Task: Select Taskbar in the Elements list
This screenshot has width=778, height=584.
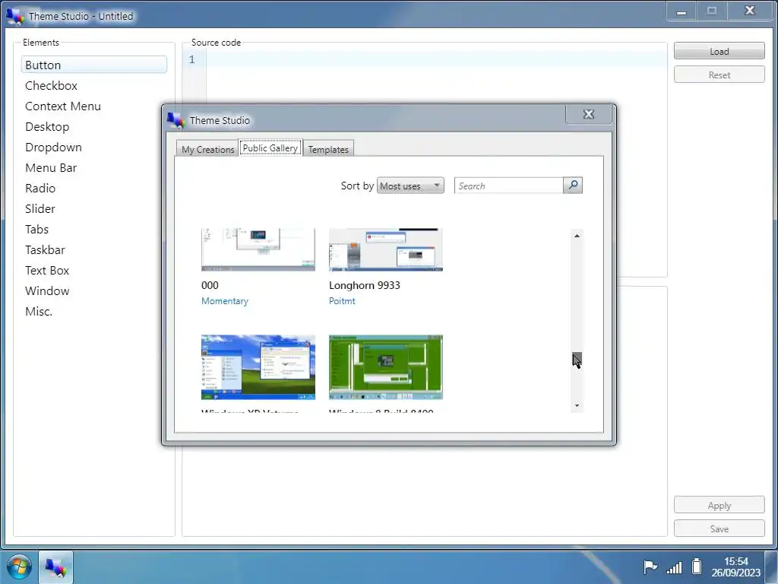Action: pyautogui.click(x=93, y=249)
